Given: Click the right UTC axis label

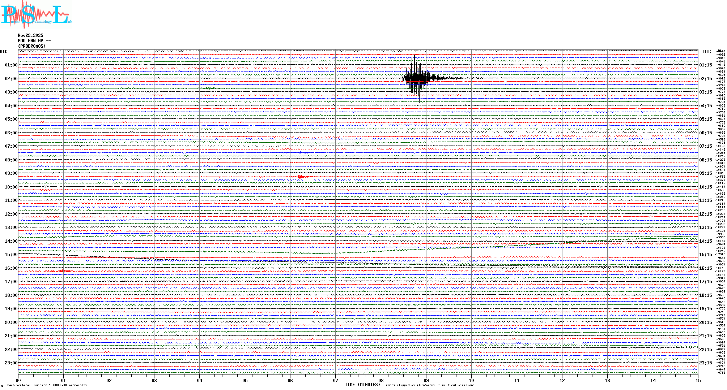Looking at the screenshot, I should click(707, 52).
